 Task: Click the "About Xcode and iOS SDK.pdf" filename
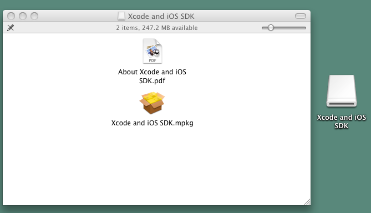pos(152,76)
